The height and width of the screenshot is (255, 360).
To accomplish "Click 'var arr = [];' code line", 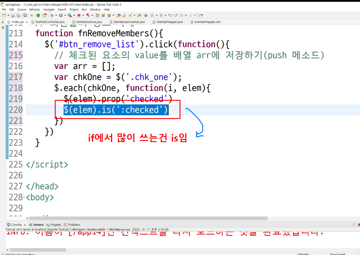I will click(x=84, y=66).
